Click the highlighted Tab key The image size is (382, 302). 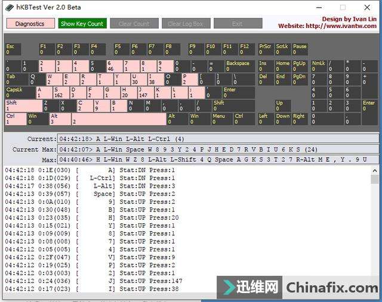[16, 79]
